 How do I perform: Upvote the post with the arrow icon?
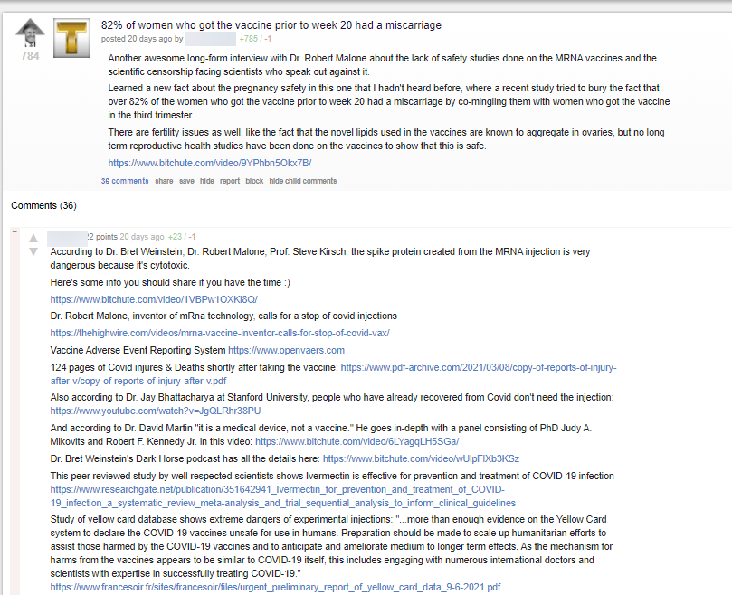tap(30, 32)
